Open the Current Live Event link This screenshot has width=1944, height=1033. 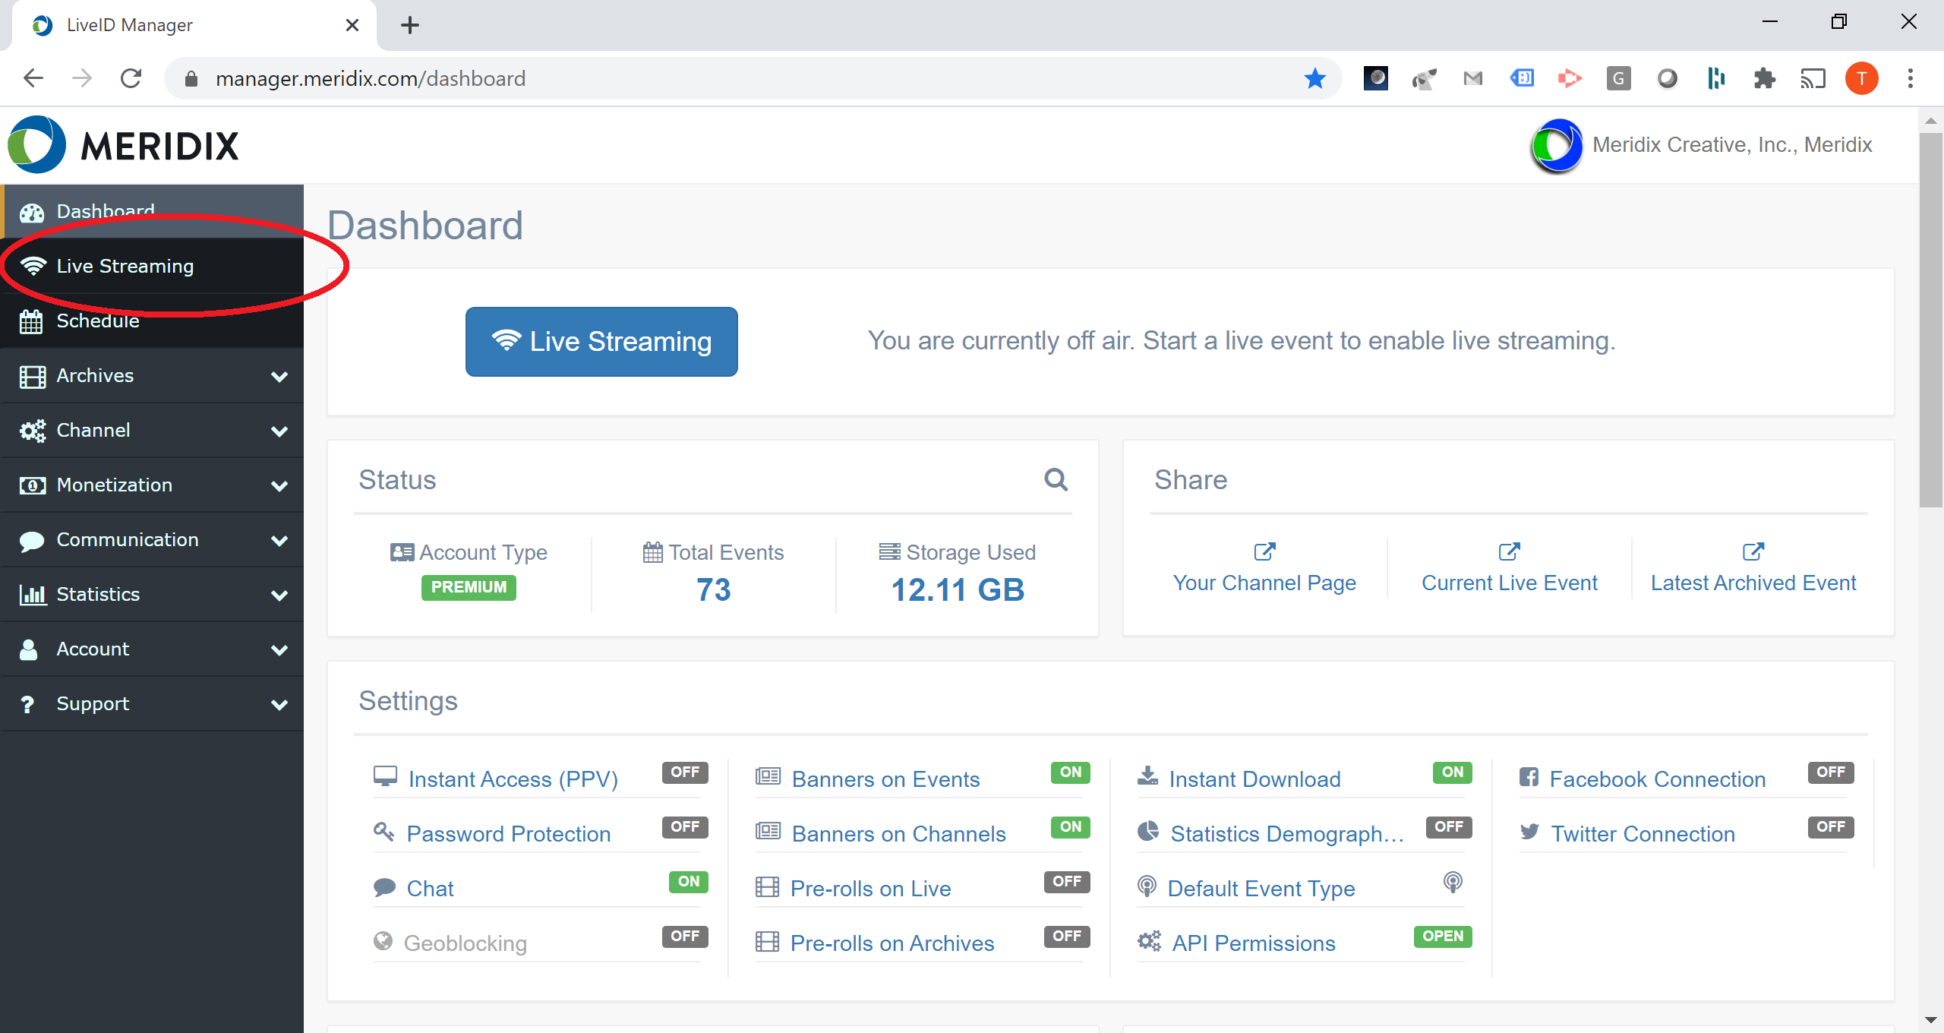pyautogui.click(x=1509, y=583)
